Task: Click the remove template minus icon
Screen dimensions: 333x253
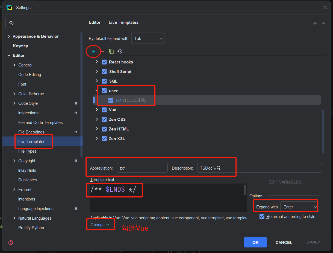Action: (x=103, y=51)
